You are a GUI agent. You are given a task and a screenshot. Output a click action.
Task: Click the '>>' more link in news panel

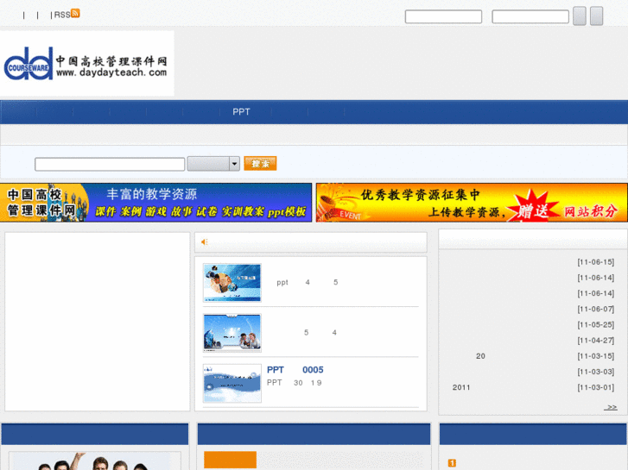(611, 407)
